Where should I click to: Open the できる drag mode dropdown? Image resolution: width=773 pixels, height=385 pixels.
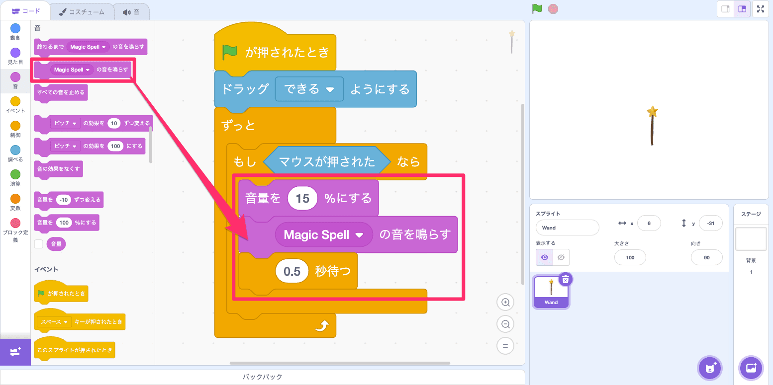[309, 89]
